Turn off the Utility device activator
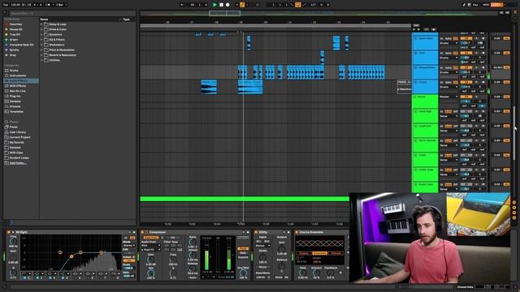This screenshot has height=292, width=520. pyautogui.click(x=256, y=233)
